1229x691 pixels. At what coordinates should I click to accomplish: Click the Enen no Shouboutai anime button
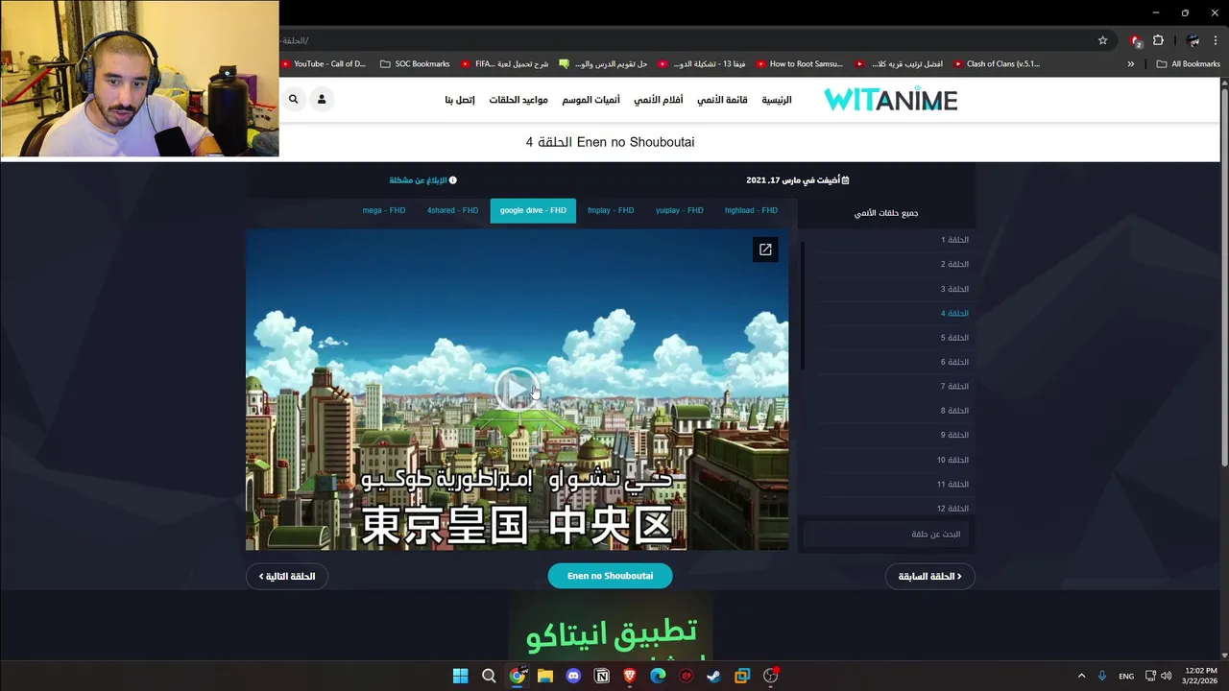click(610, 576)
